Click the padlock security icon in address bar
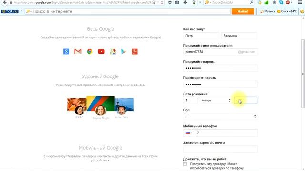The height and width of the screenshot is (171, 305). (11, 3)
